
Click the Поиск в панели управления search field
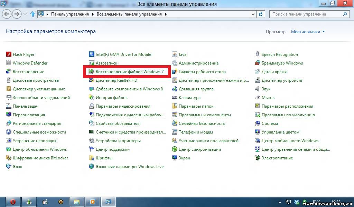309,14
